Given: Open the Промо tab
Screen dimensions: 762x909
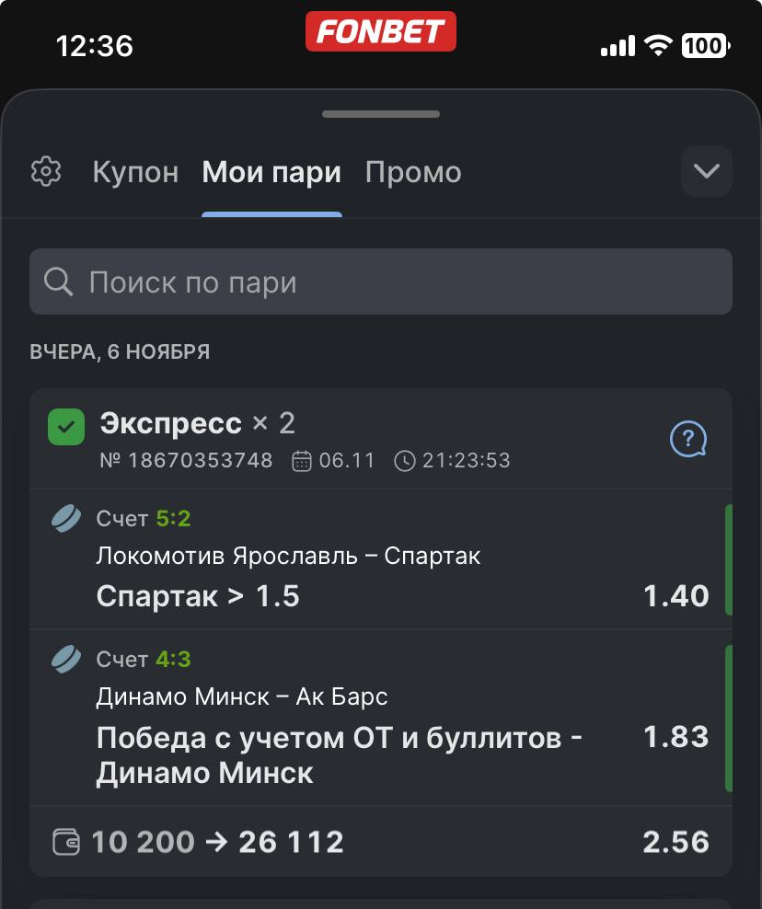Looking at the screenshot, I should point(413,172).
